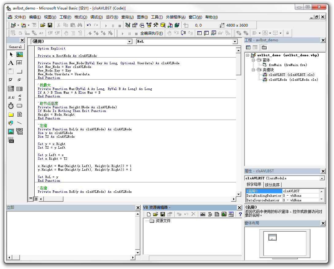Switch to the 按分类序 properties tab
This screenshot has width=334, height=269.
[272, 185]
